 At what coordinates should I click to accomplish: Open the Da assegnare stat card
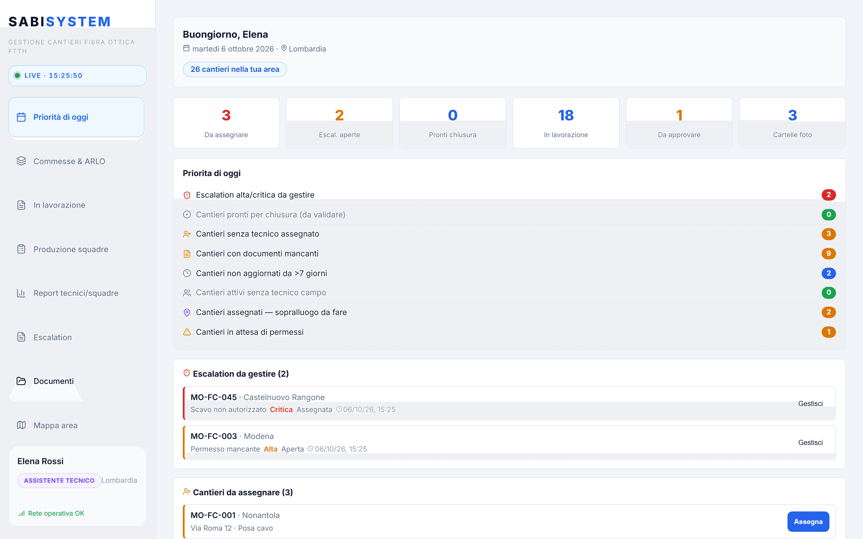click(226, 123)
